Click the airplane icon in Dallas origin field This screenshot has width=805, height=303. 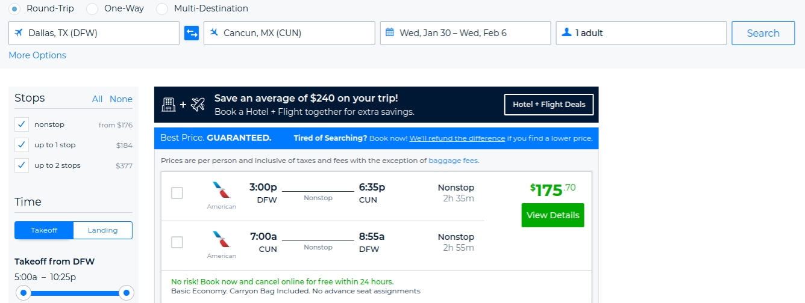click(19, 32)
